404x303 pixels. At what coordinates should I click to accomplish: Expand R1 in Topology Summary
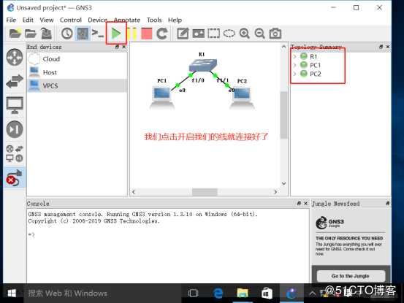pos(294,56)
